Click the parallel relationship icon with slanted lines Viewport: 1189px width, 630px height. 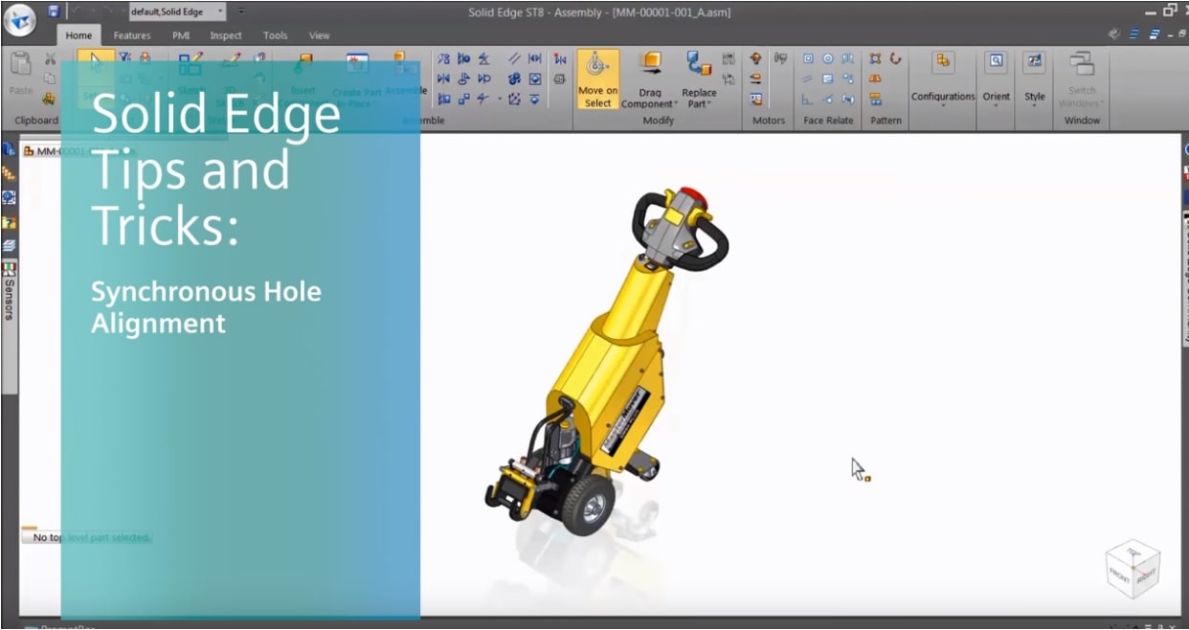pos(515,58)
